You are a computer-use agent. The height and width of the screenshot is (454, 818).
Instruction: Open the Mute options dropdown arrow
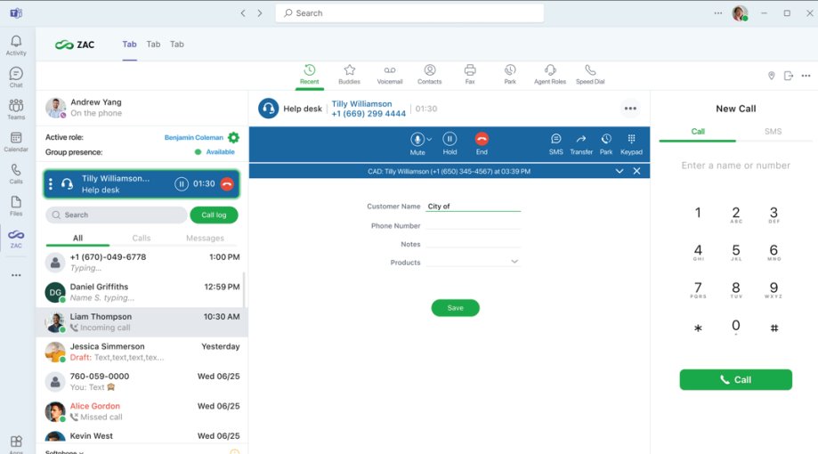tap(429, 140)
